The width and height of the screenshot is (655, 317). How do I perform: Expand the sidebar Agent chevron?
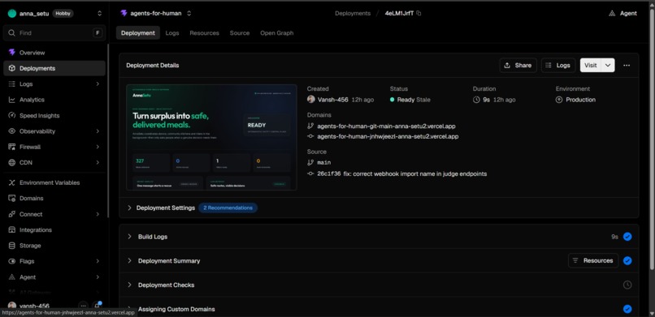pyautogui.click(x=98, y=277)
